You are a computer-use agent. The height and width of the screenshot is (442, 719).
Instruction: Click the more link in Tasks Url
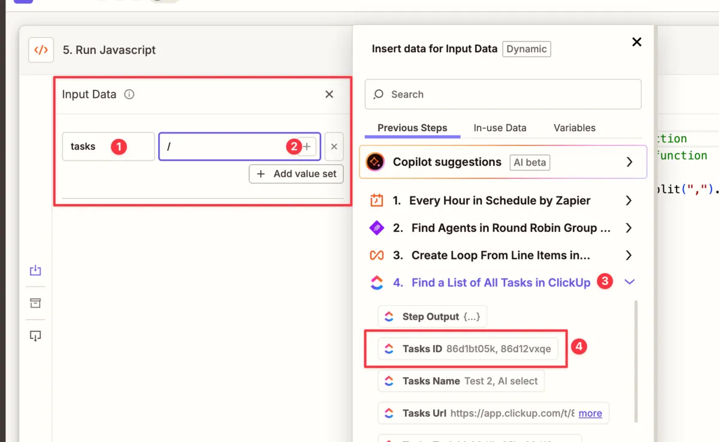(590, 413)
